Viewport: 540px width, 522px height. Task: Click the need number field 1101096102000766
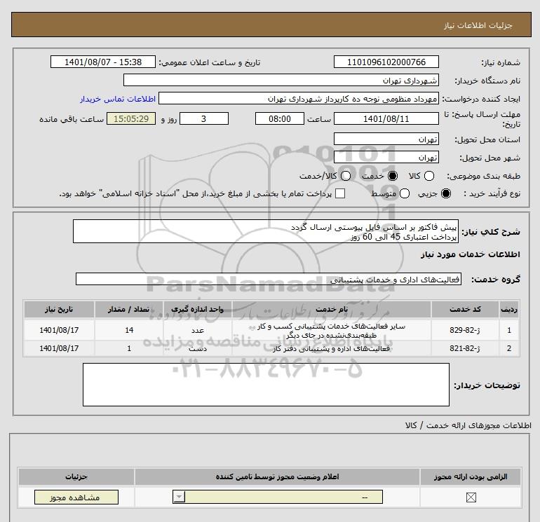coord(386,62)
